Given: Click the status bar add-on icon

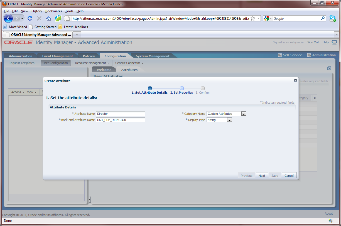Looking at the screenshot, I should 330,221.
